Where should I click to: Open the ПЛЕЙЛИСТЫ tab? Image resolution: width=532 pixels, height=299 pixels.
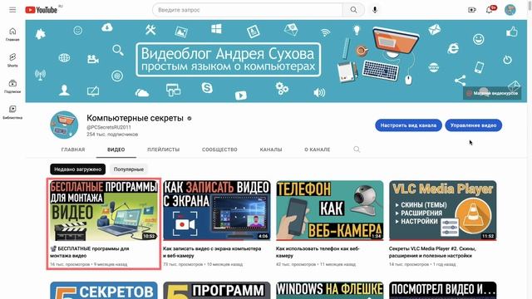(164, 149)
